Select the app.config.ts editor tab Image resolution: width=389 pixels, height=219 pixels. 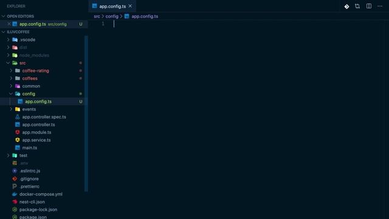[x=112, y=6]
